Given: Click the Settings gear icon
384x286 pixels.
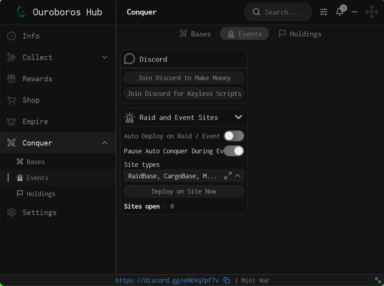Looking at the screenshot, I should click(11, 212).
